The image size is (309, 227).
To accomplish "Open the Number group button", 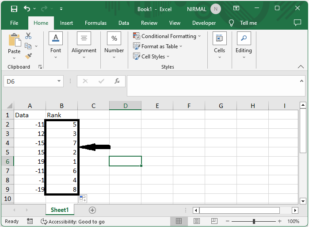I will click(x=114, y=46).
